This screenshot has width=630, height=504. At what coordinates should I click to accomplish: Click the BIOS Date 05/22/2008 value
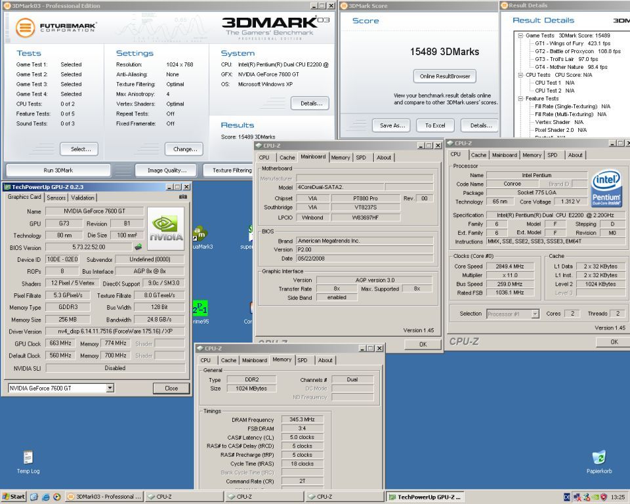tap(364, 259)
